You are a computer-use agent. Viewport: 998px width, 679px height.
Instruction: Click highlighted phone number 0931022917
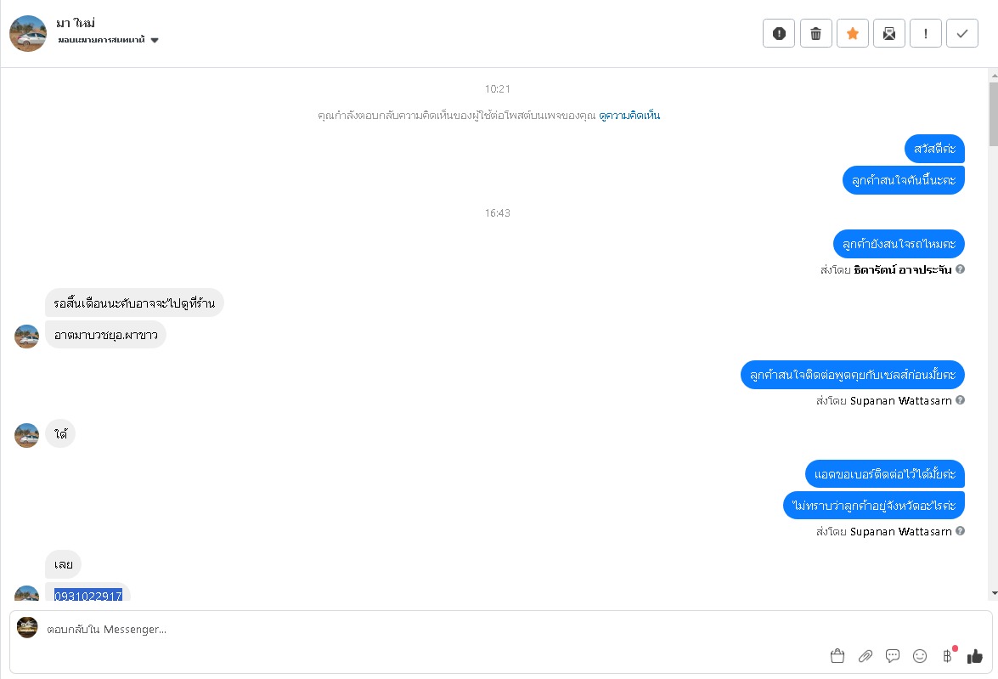coord(87,596)
